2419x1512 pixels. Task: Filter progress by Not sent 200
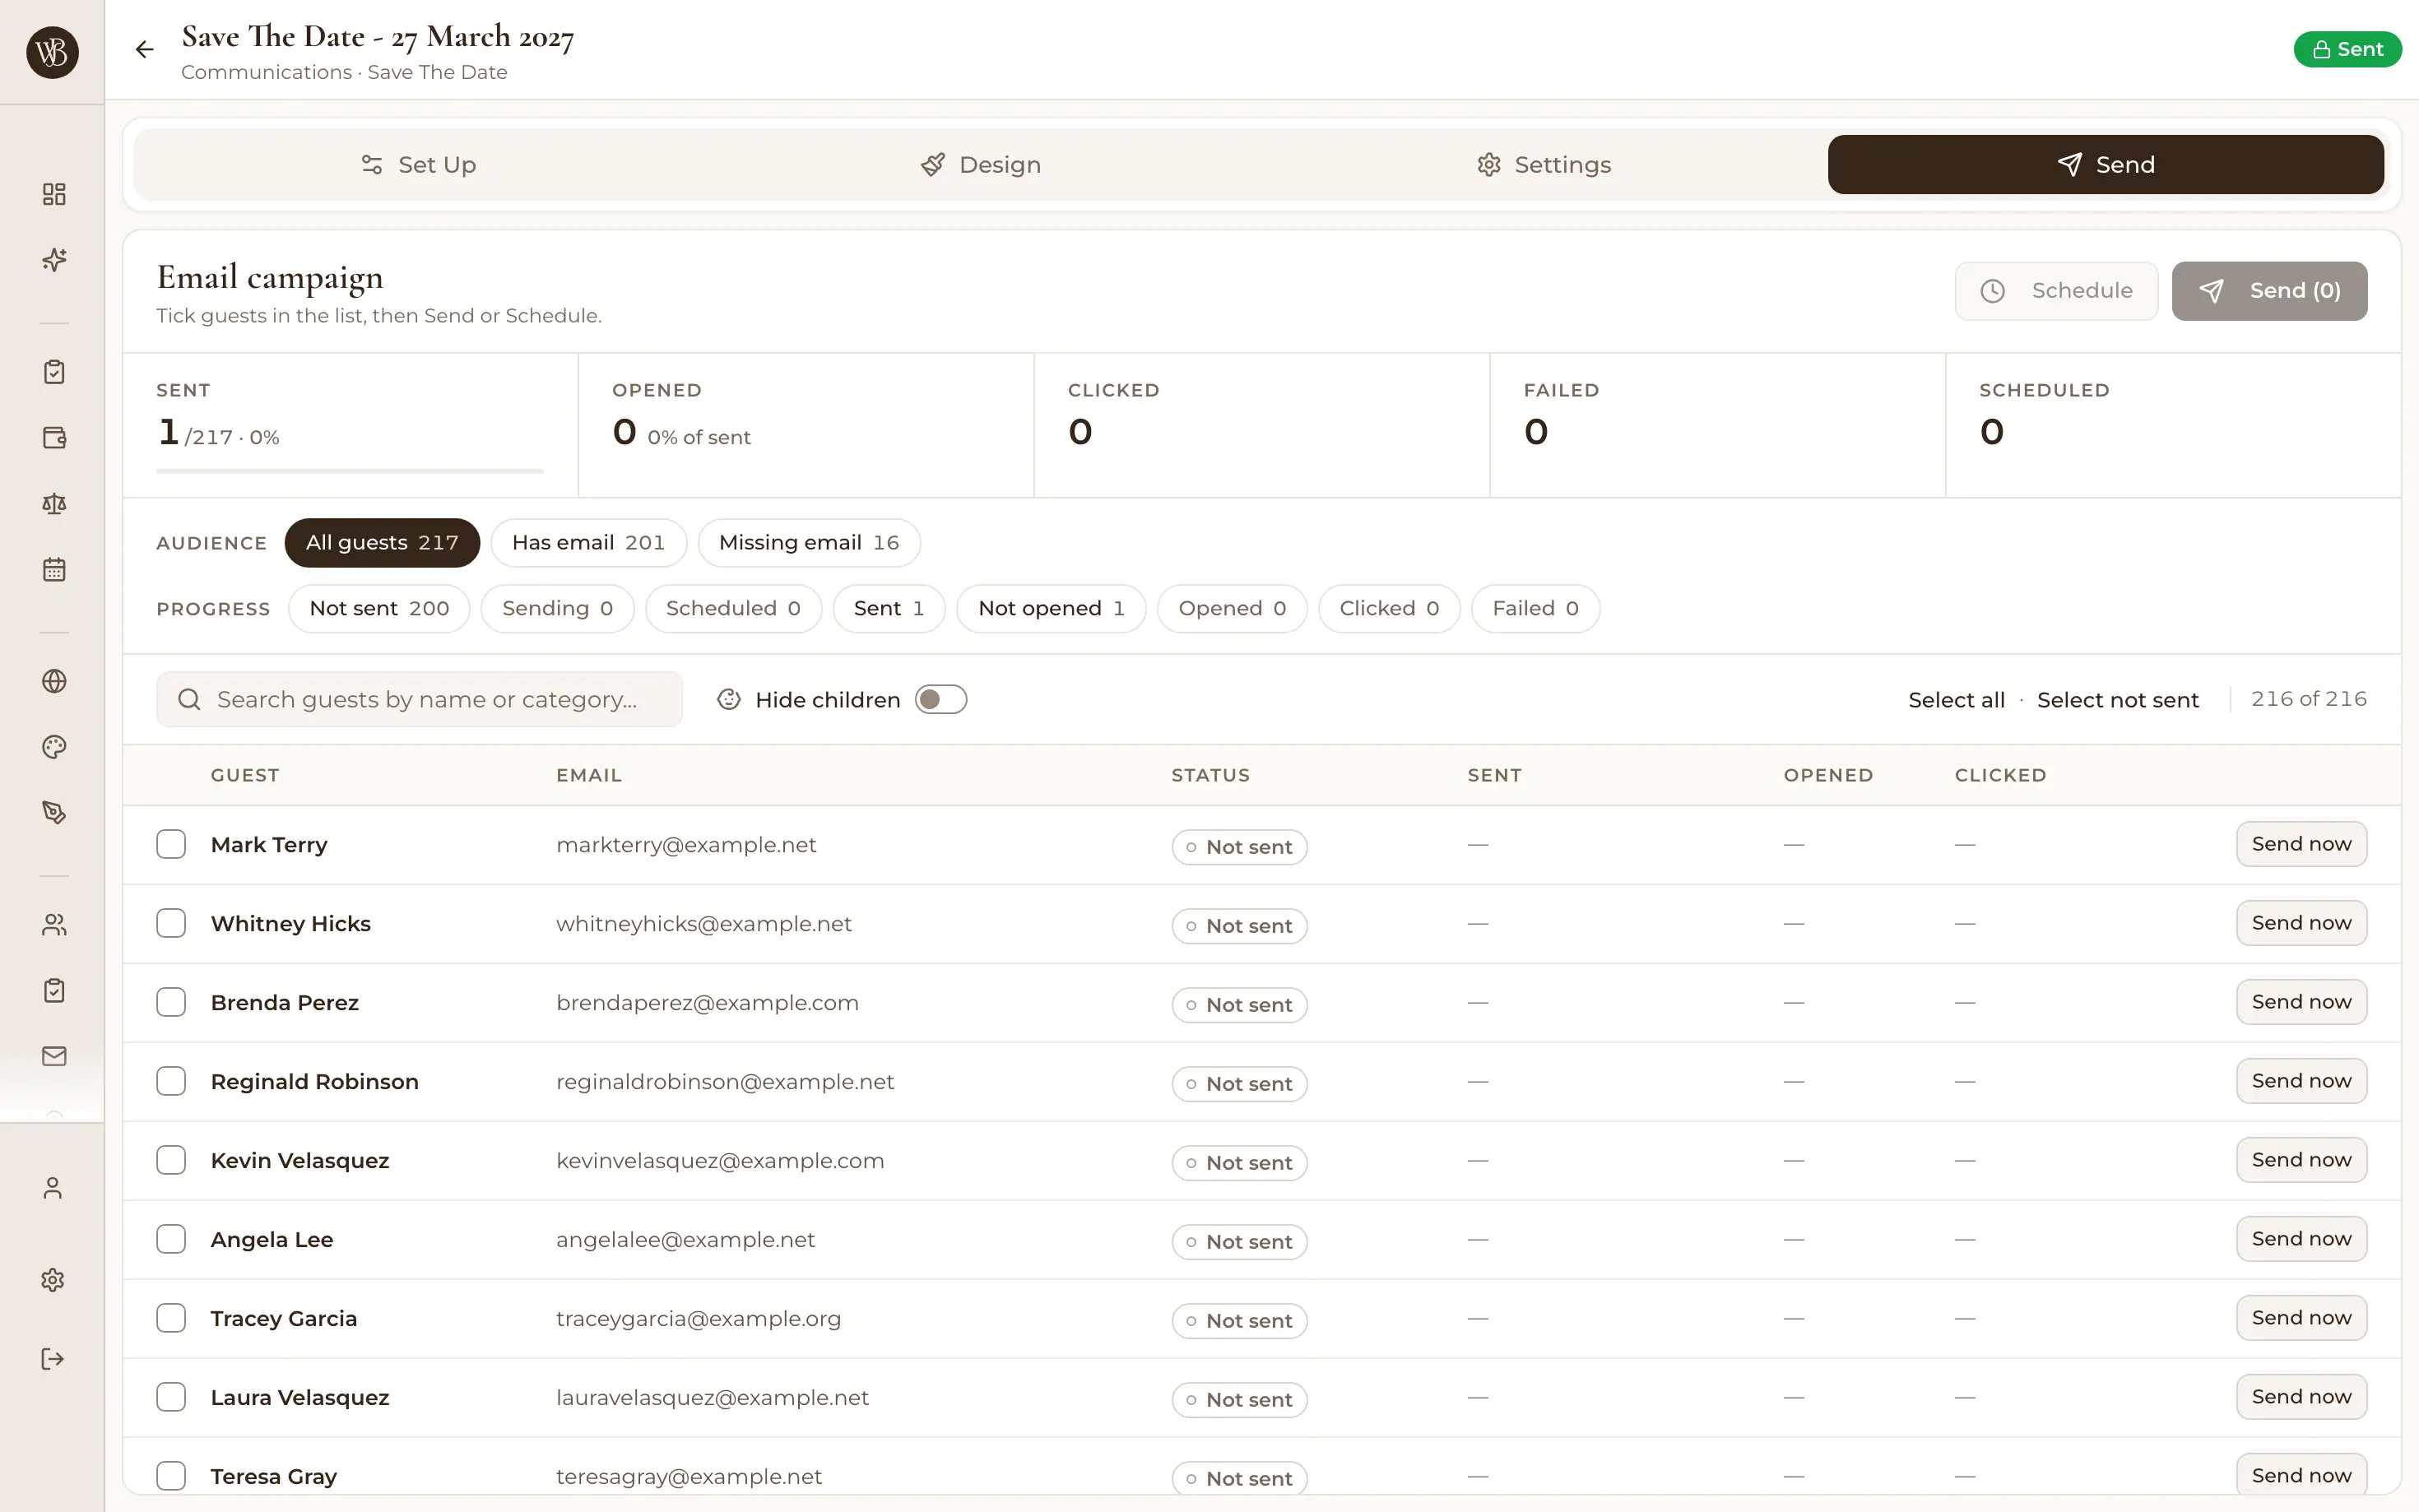point(379,608)
